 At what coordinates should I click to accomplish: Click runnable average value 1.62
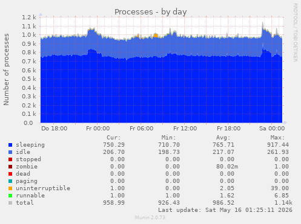[x=227, y=196]
